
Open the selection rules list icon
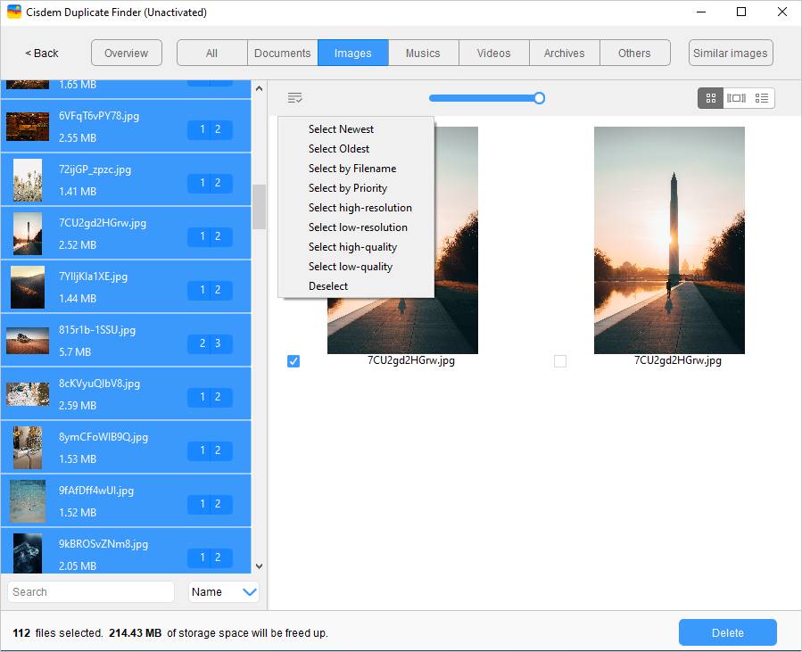coord(295,98)
